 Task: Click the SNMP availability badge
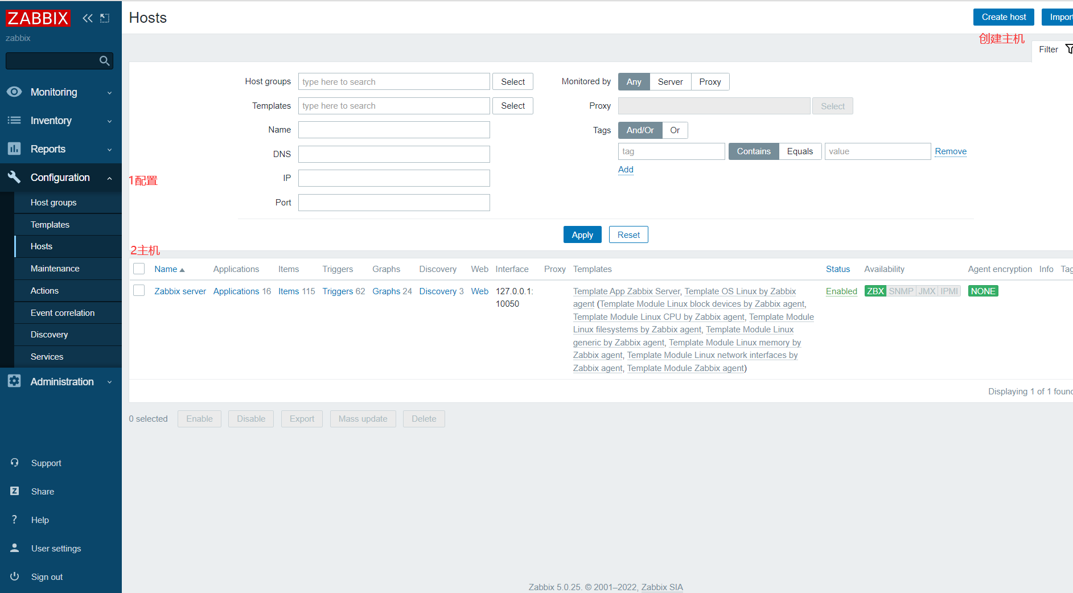tap(901, 291)
